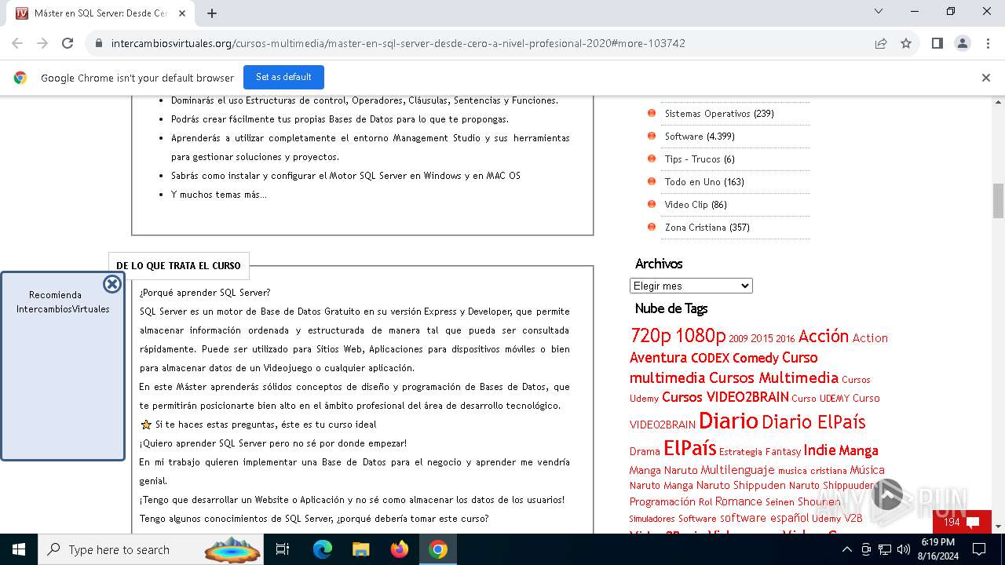Share this page via the share icon
1005x565 pixels.
(x=881, y=43)
